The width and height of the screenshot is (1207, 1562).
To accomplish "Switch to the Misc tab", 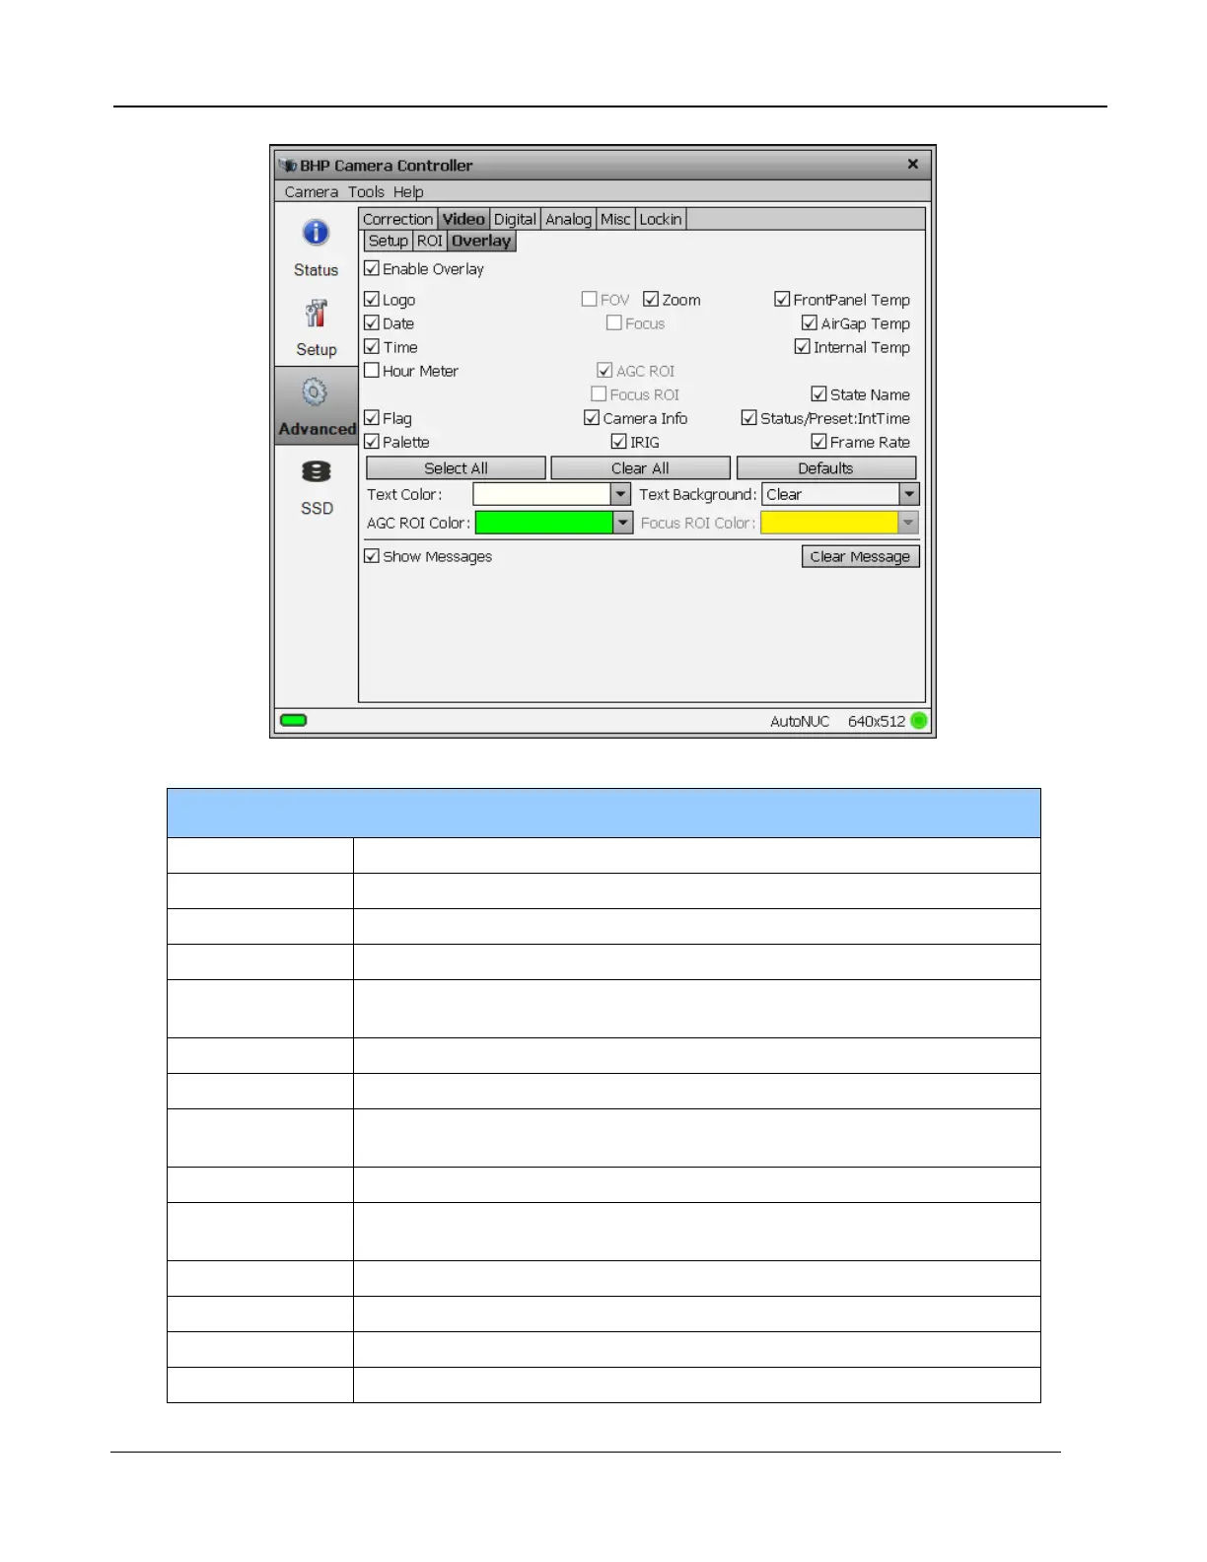I will pos(615,219).
